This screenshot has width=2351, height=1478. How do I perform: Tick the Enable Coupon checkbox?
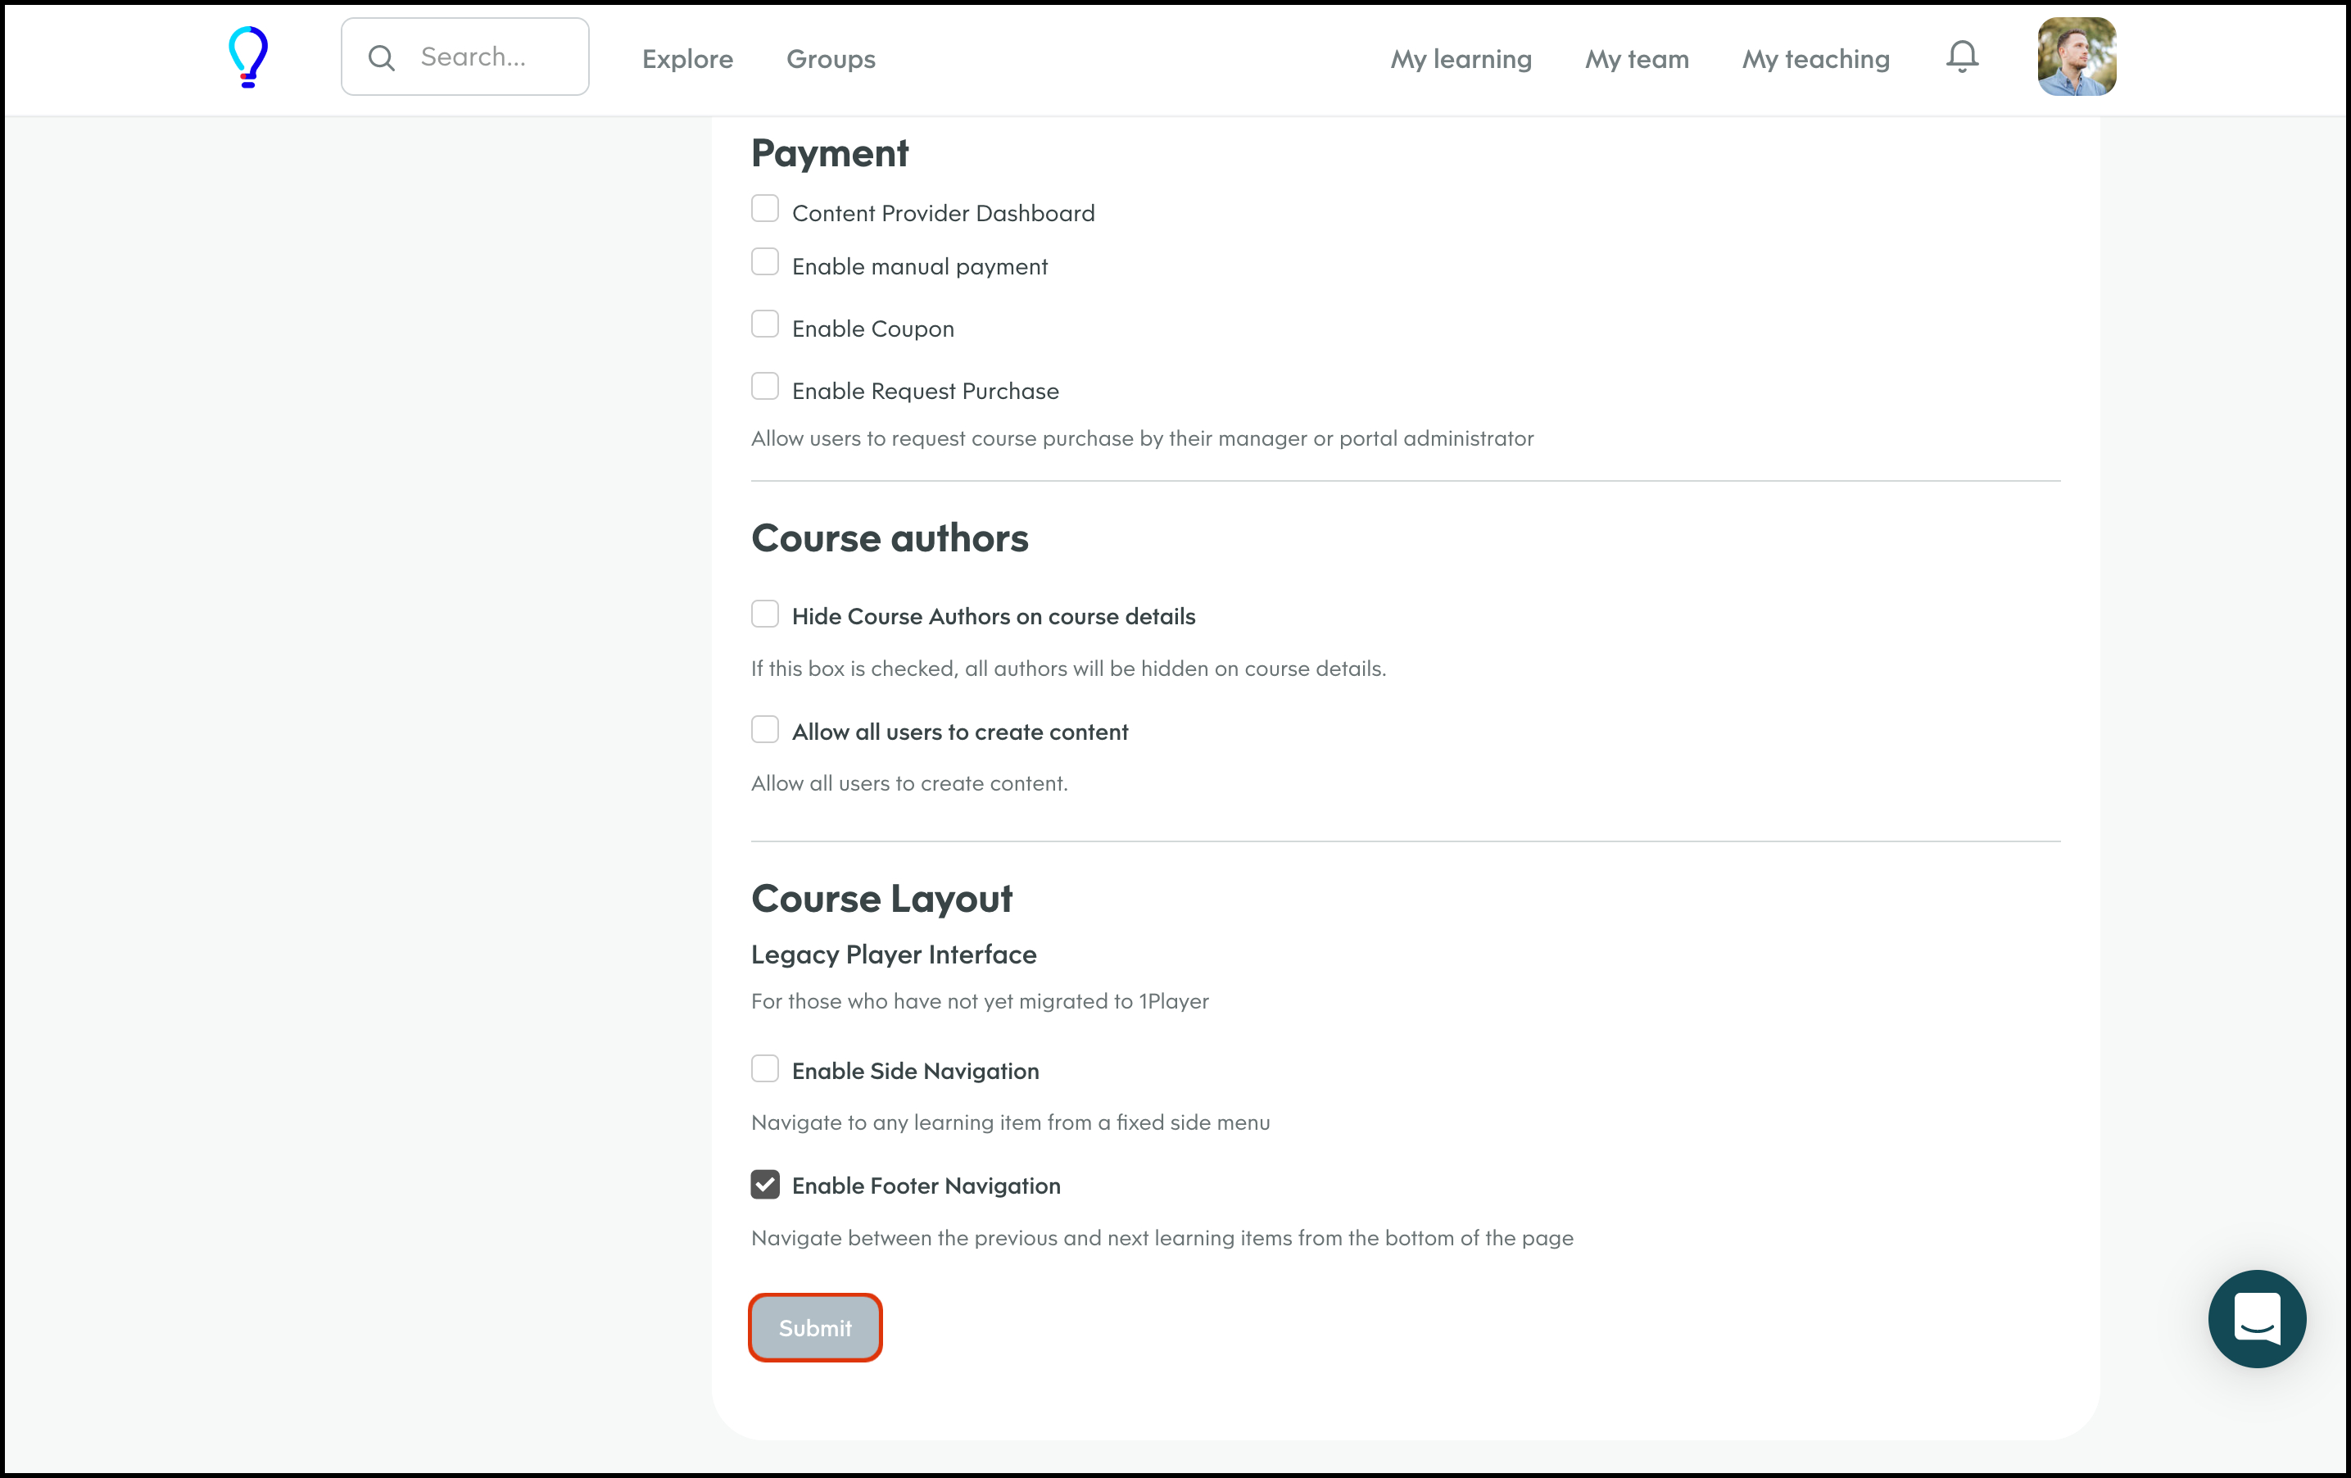(x=764, y=324)
